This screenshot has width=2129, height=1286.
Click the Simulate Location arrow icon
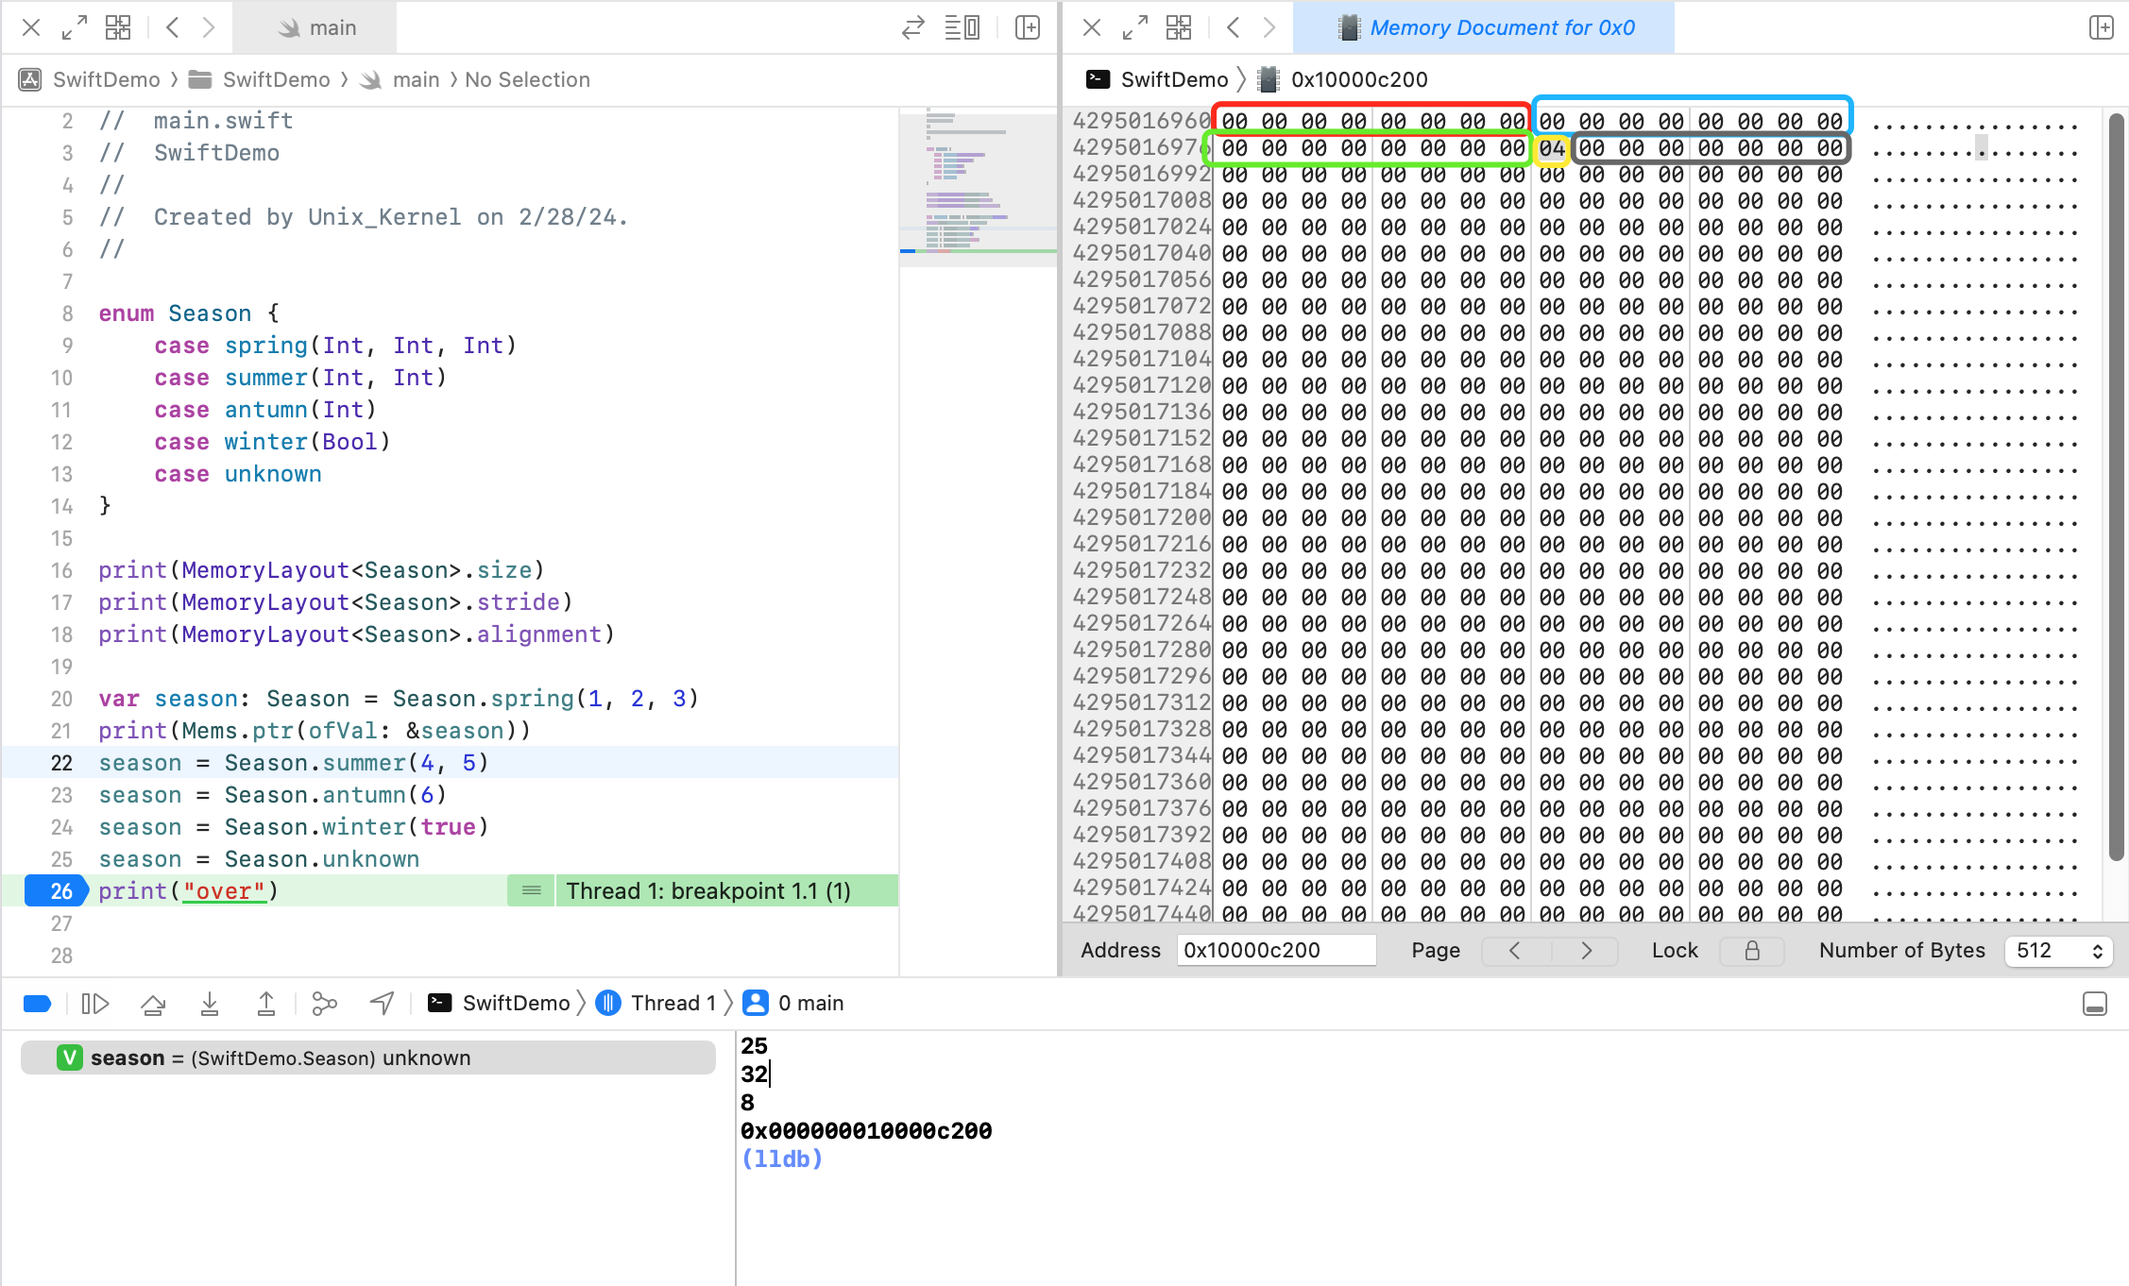click(x=382, y=1004)
